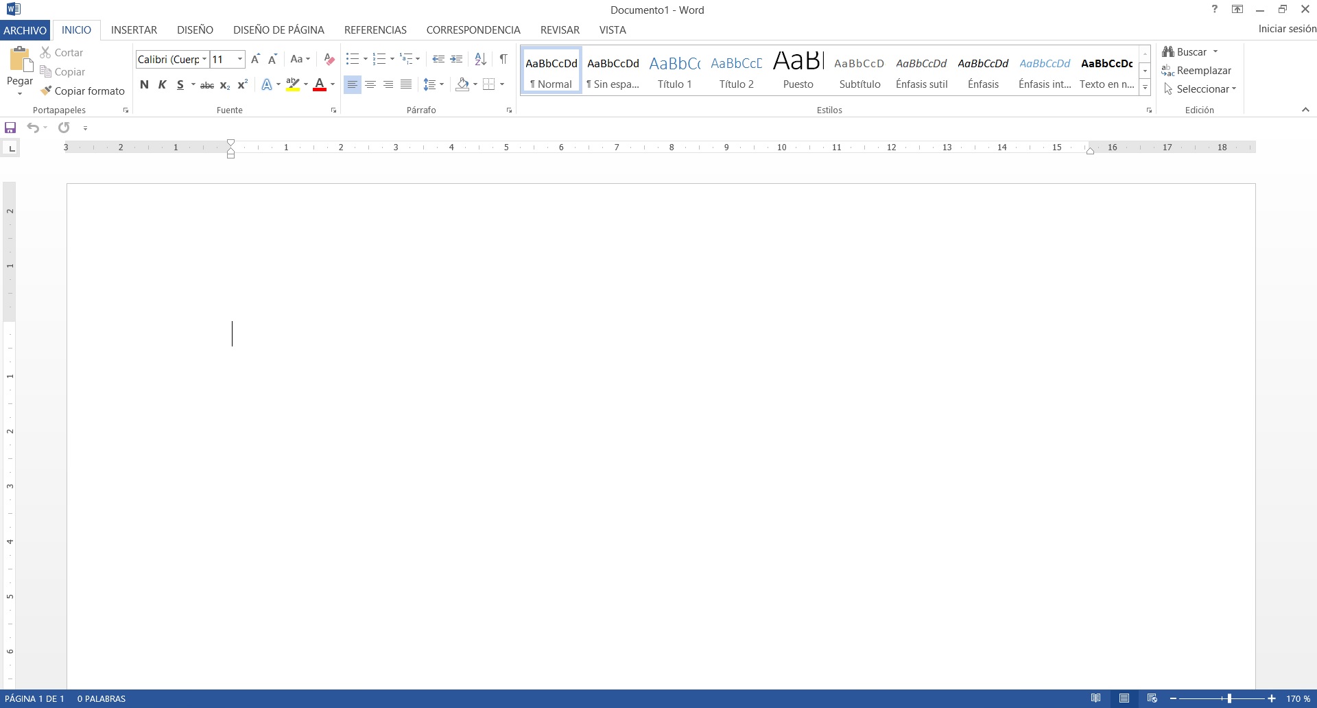Click the 170 % zoom level
Viewport: 1317px width, 708px height.
point(1298,698)
